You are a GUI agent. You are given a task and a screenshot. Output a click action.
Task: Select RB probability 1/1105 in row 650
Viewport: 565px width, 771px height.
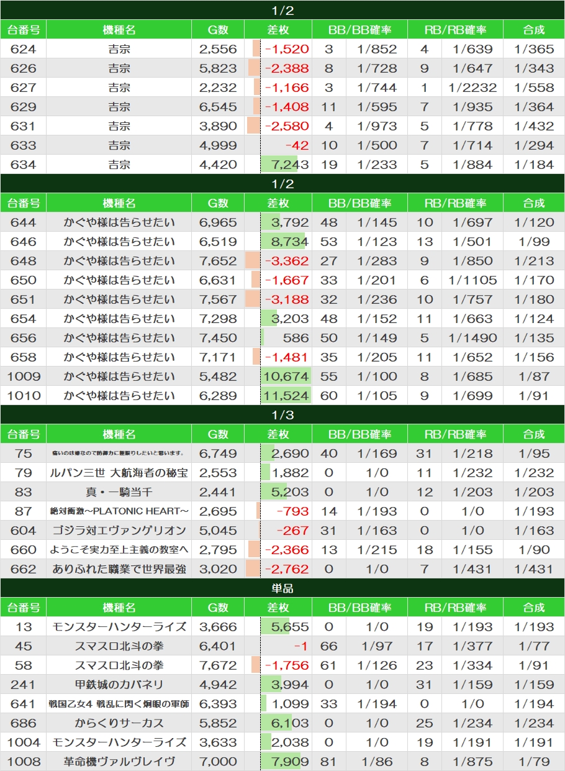(472, 280)
